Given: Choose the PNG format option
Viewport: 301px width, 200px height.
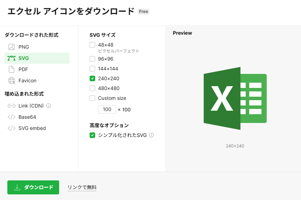Looking at the screenshot, I should pyautogui.click(x=37, y=47).
